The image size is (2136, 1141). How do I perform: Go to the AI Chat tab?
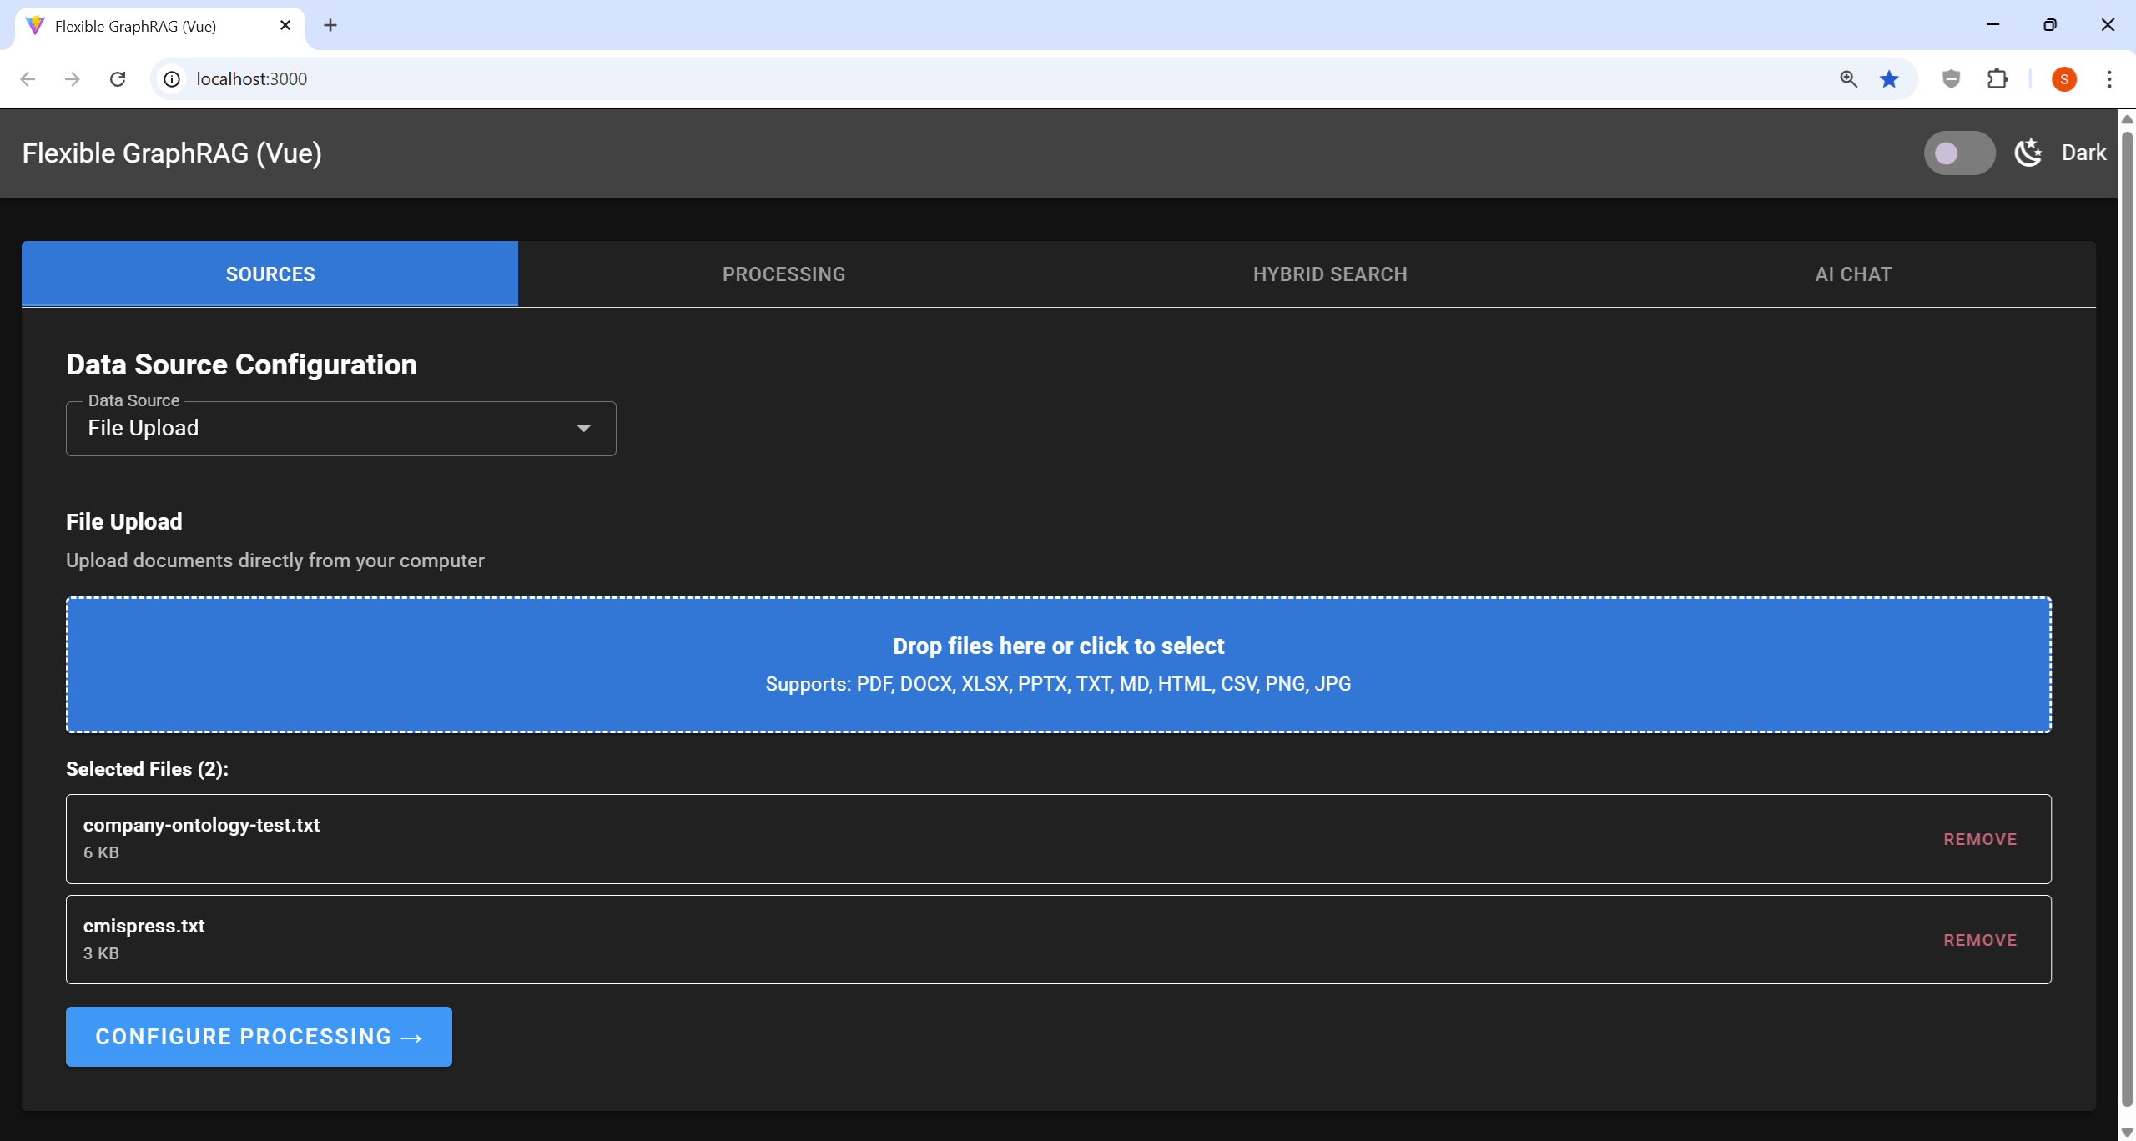coord(1852,274)
